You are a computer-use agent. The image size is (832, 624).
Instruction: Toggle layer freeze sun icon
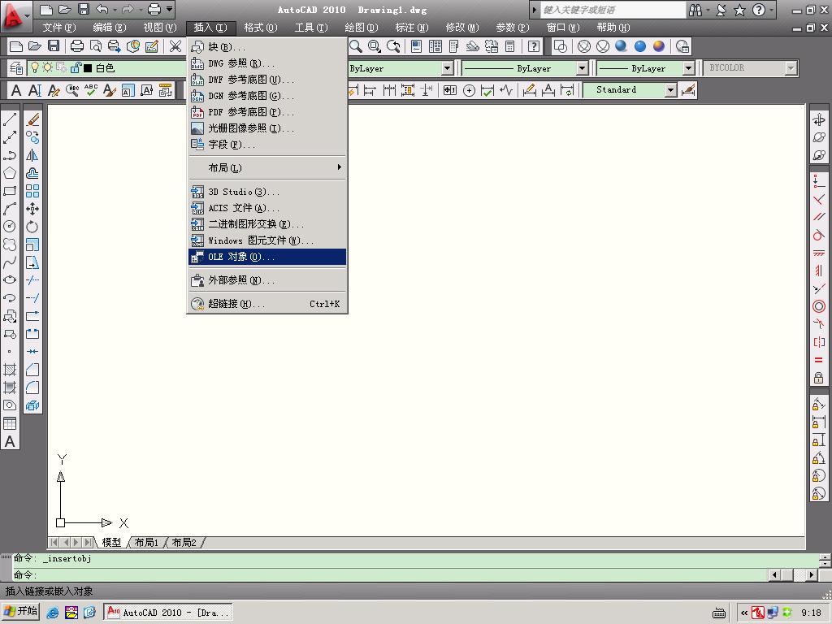point(48,68)
